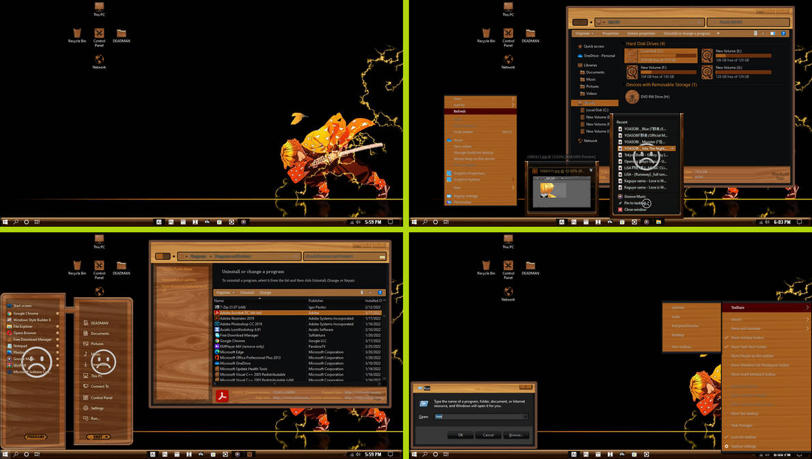
Task: Launch Notepad from the Start menu
Action: (20, 345)
